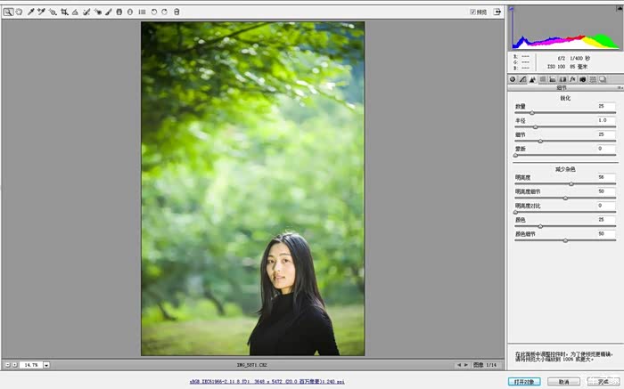The image size is (624, 389).
Task: Select the Red Eye Removal tool
Action: 97,12
